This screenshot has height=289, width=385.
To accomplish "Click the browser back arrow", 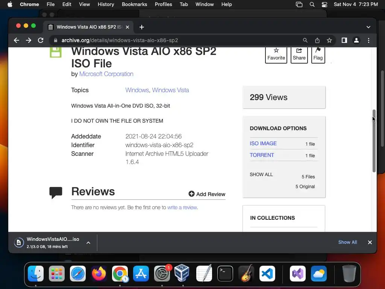I will pos(17,40).
